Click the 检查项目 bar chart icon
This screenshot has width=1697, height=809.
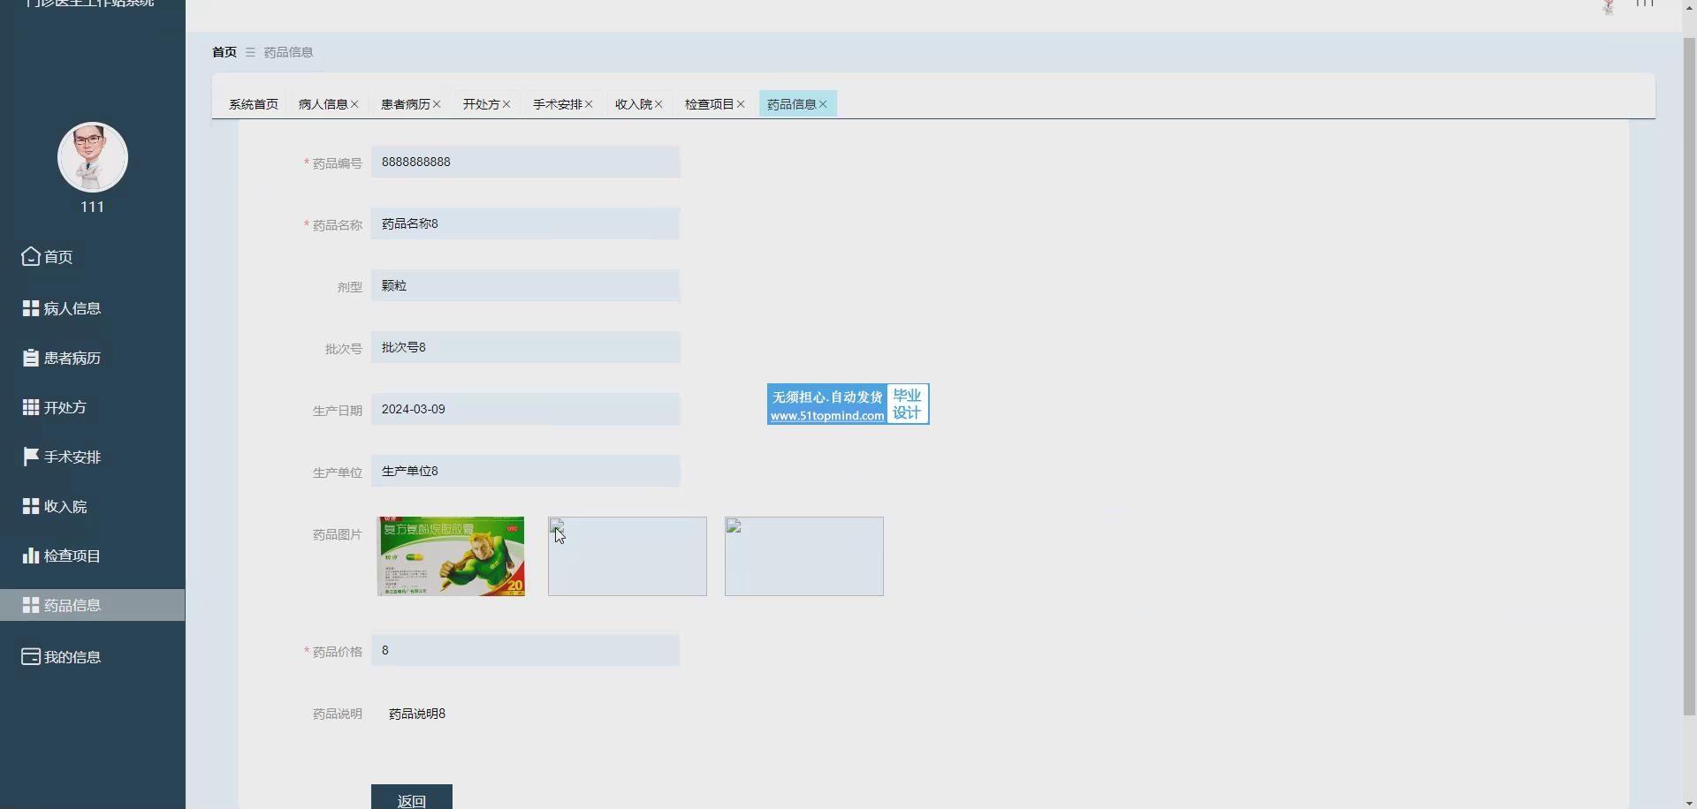point(31,556)
